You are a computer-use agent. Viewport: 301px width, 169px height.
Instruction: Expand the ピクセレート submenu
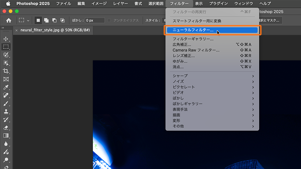coord(212,87)
